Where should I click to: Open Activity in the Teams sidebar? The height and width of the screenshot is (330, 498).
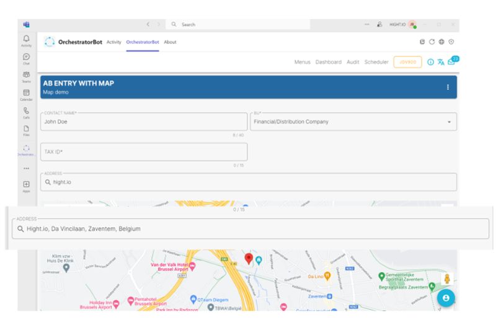click(x=27, y=41)
